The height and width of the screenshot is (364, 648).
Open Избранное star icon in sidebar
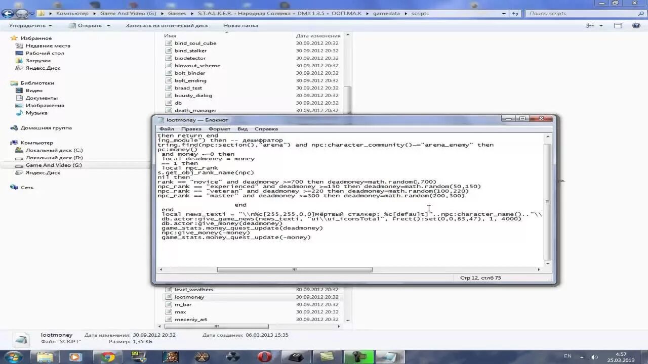pos(15,38)
